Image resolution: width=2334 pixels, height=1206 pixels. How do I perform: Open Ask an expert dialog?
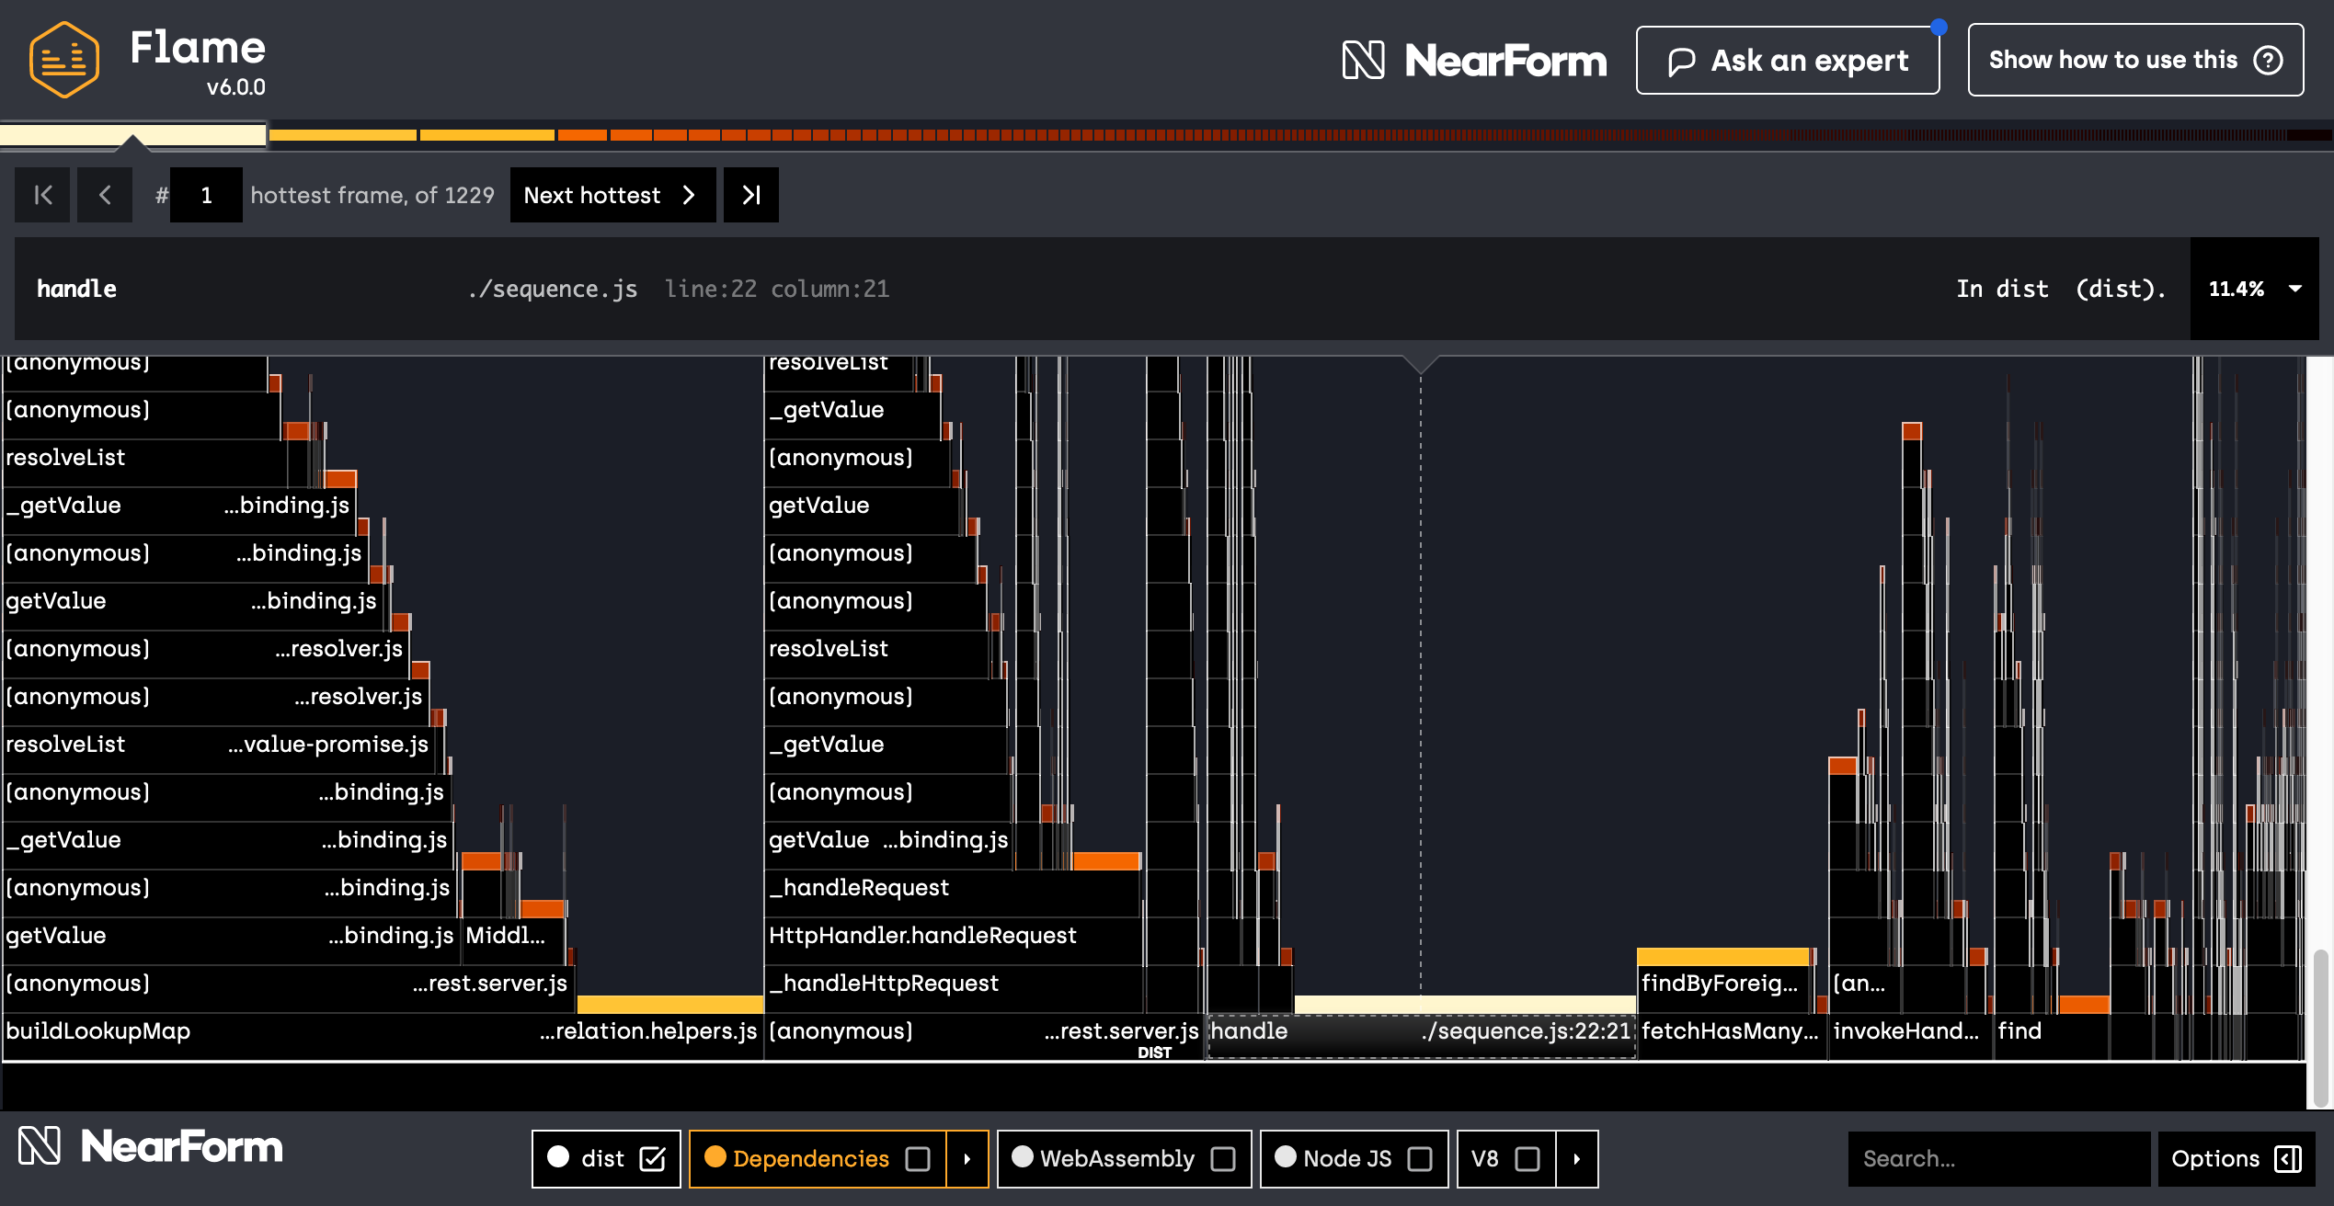[1787, 61]
